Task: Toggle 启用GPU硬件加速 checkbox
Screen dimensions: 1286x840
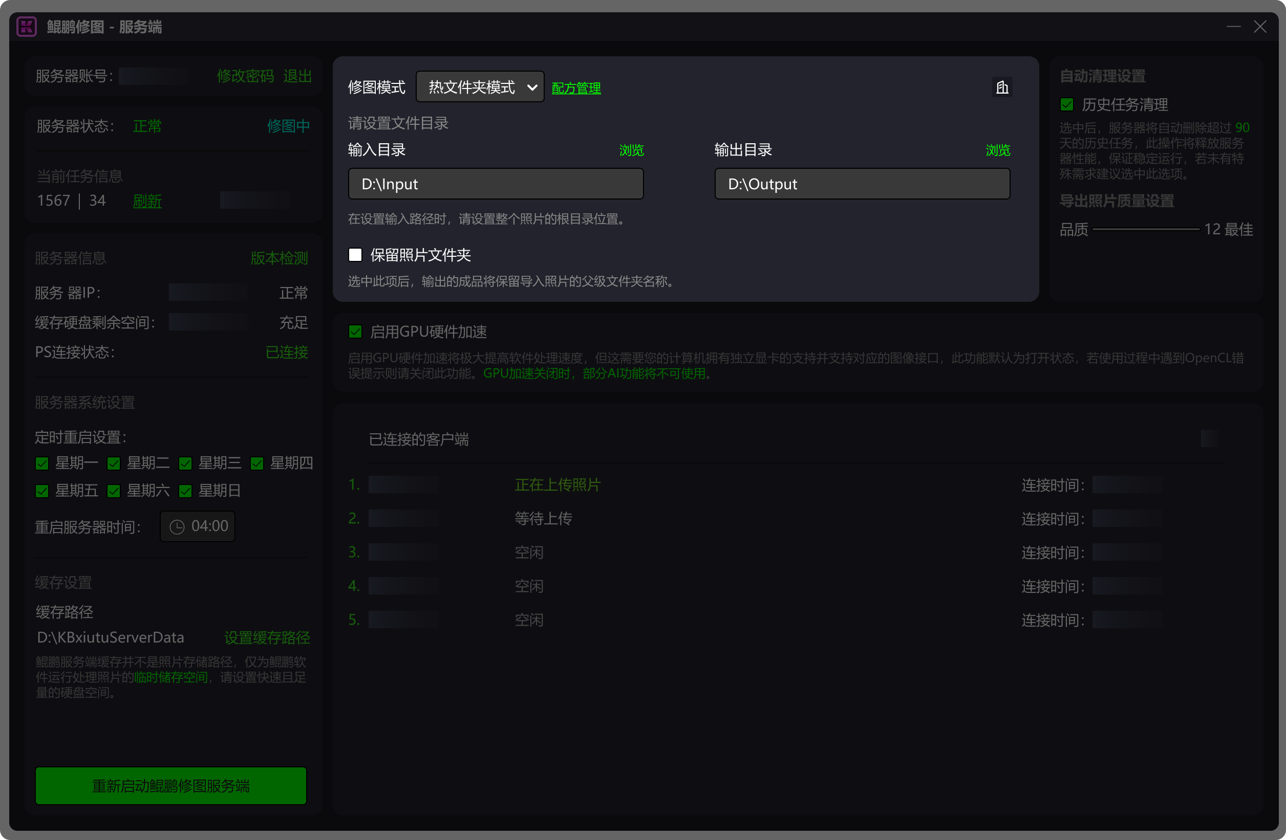Action: pyautogui.click(x=355, y=331)
